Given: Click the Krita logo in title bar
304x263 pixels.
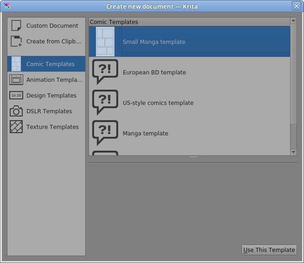Looking at the screenshot, I should click(7, 6).
